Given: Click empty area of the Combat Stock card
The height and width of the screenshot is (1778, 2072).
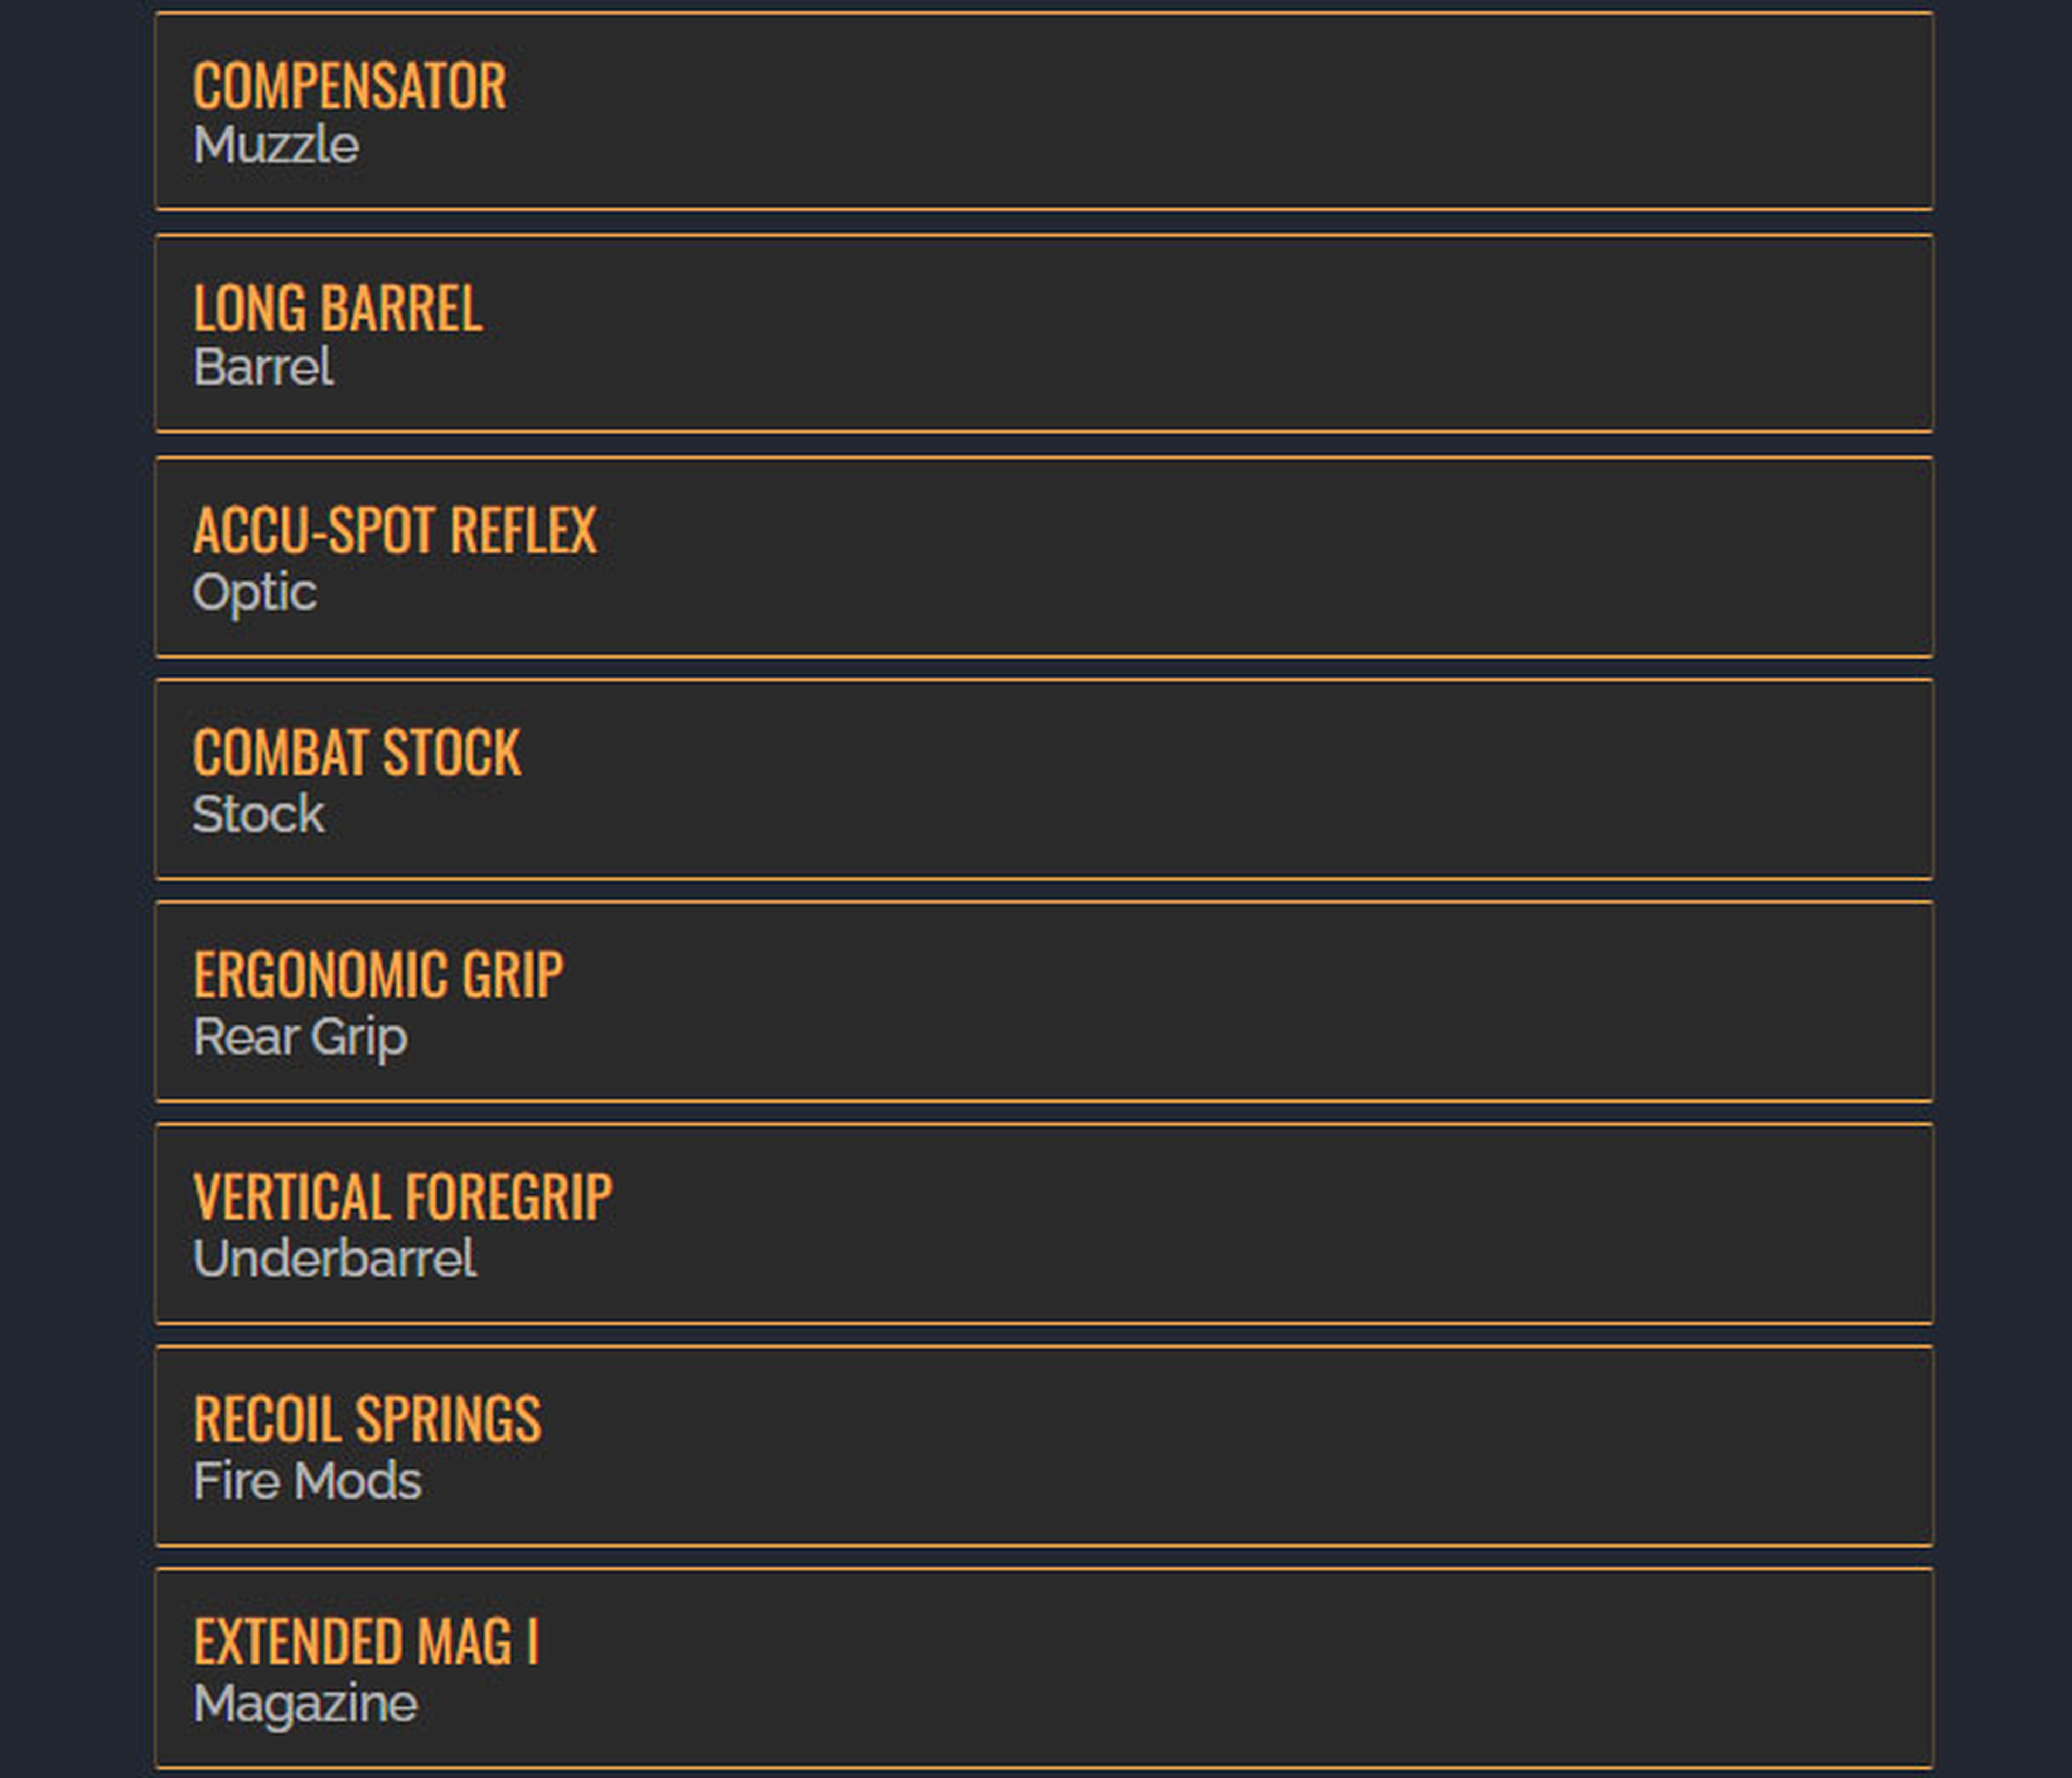Looking at the screenshot, I should pyautogui.click(x=1200, y=780).
